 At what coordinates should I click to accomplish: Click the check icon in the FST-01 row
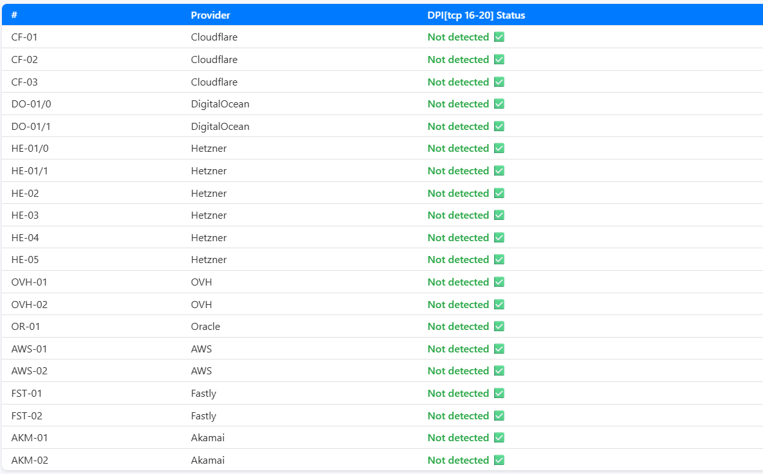pyautogui.click(x=499, y=394)
